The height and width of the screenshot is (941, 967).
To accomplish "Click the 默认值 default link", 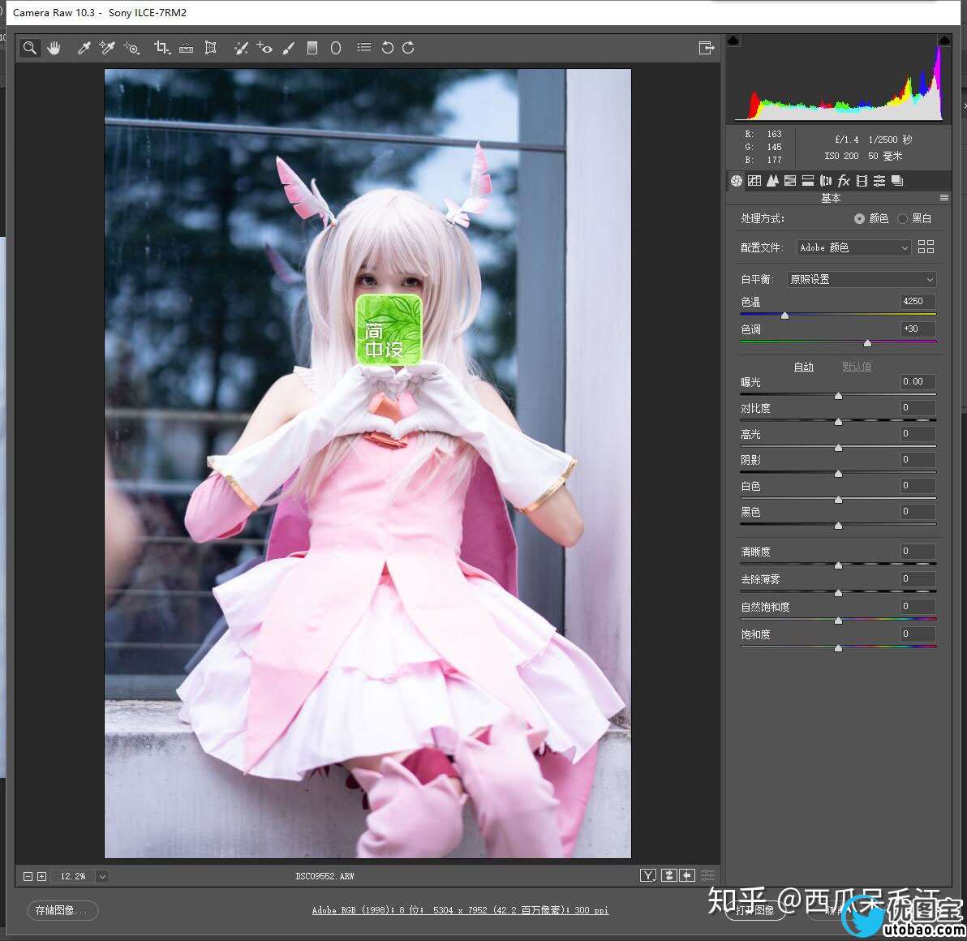I will (x=857, y=367).
